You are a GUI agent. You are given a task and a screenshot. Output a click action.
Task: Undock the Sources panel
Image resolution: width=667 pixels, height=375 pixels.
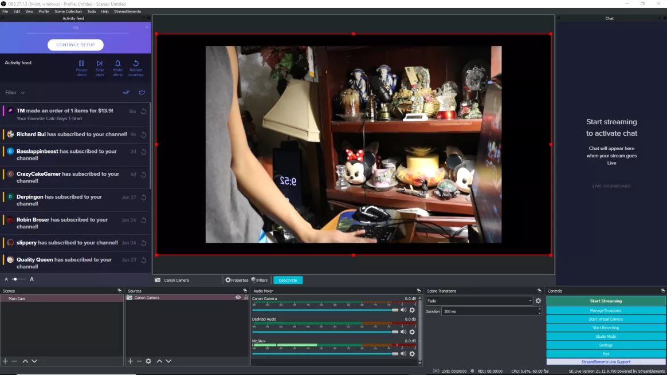pyautogui.click(x=245, y=291)
